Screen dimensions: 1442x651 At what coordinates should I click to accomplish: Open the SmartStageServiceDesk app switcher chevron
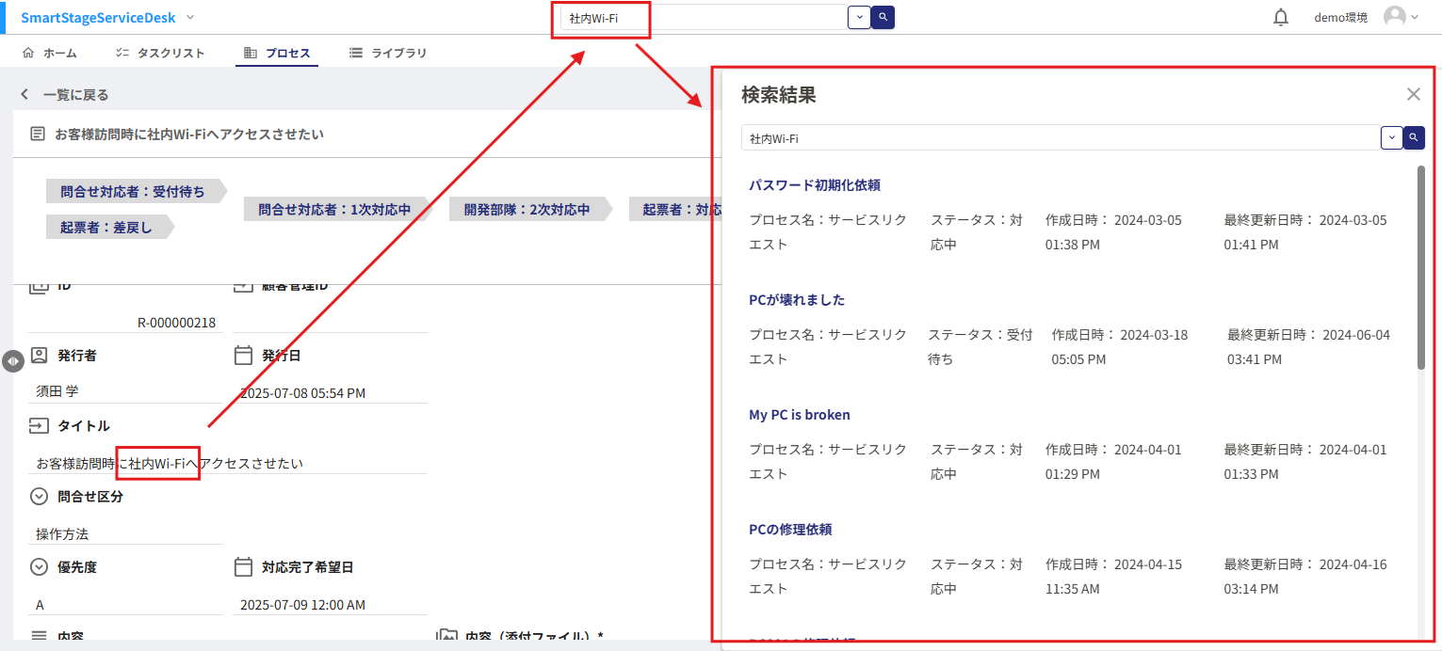(190, 17)
